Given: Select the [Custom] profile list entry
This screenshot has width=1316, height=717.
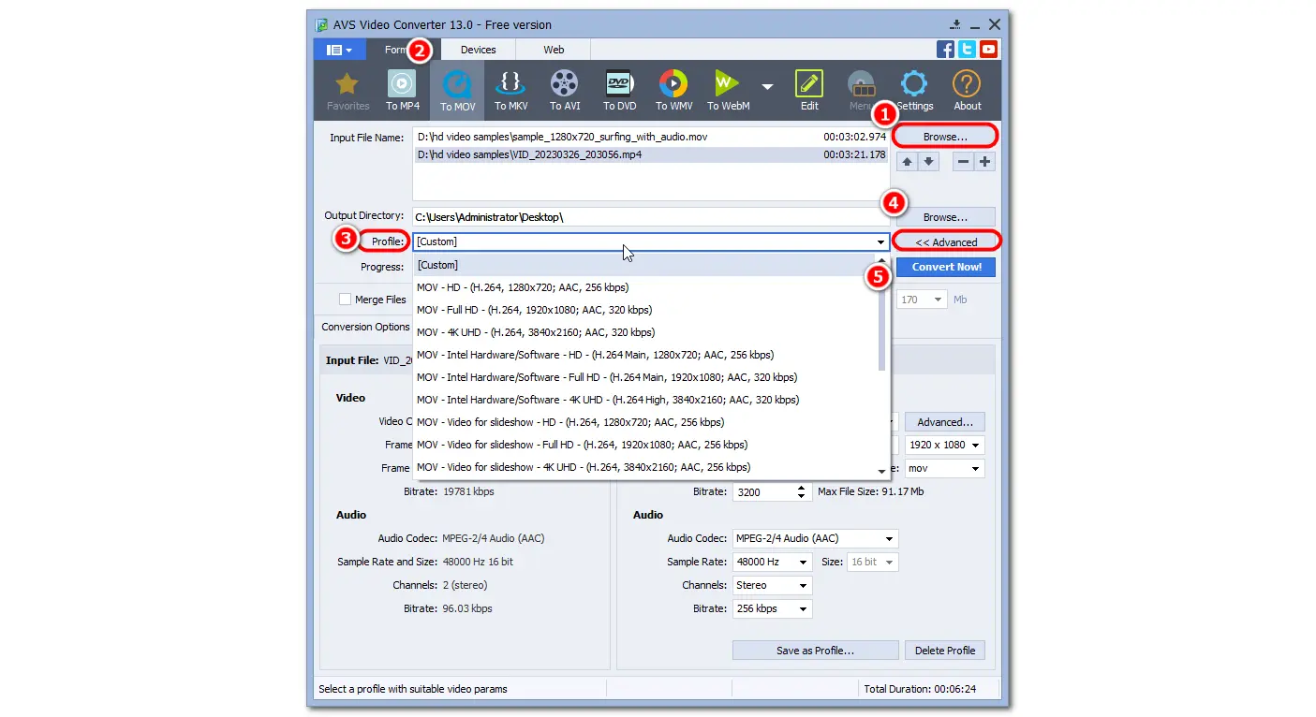Looking at the screenshot, I should pyautogui.click(x=644, y=265).
